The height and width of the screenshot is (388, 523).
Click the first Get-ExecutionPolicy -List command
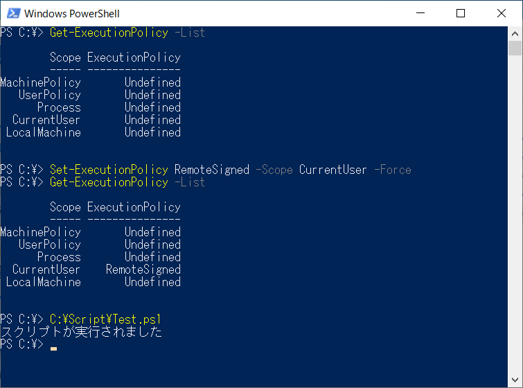click(x=127, y=33)
